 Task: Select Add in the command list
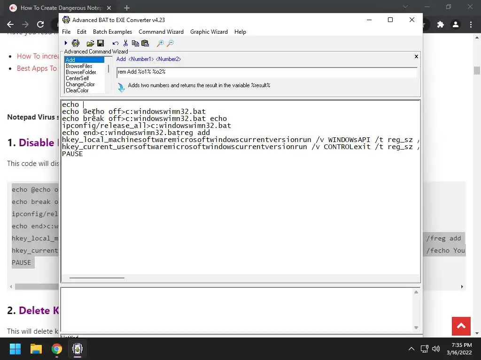85,60
